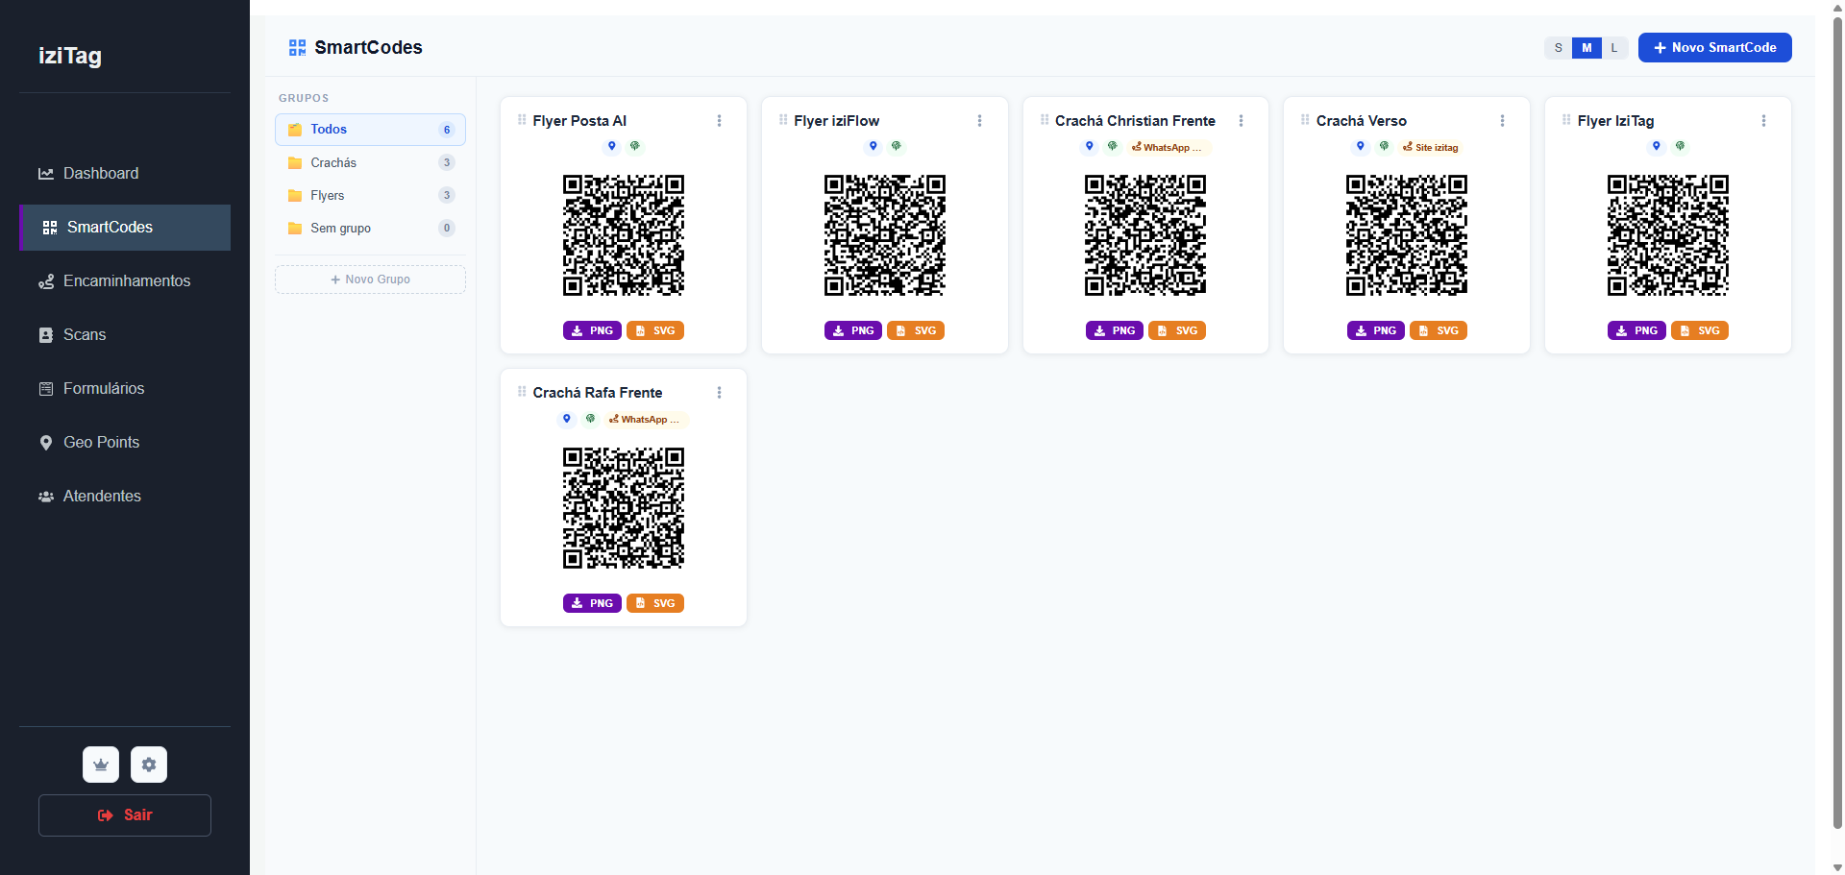Click the geo pin icon on Crachá Rafa Frente
1845x875 pixels.
click(567, 419)
